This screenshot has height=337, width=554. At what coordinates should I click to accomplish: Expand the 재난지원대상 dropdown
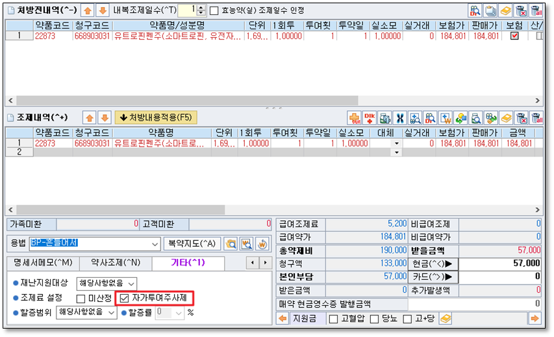(131, 284)
